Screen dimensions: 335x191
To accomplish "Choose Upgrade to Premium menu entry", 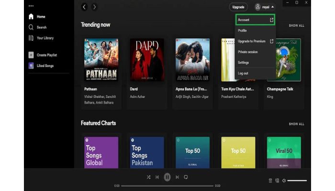I will [x=255, y=41].
